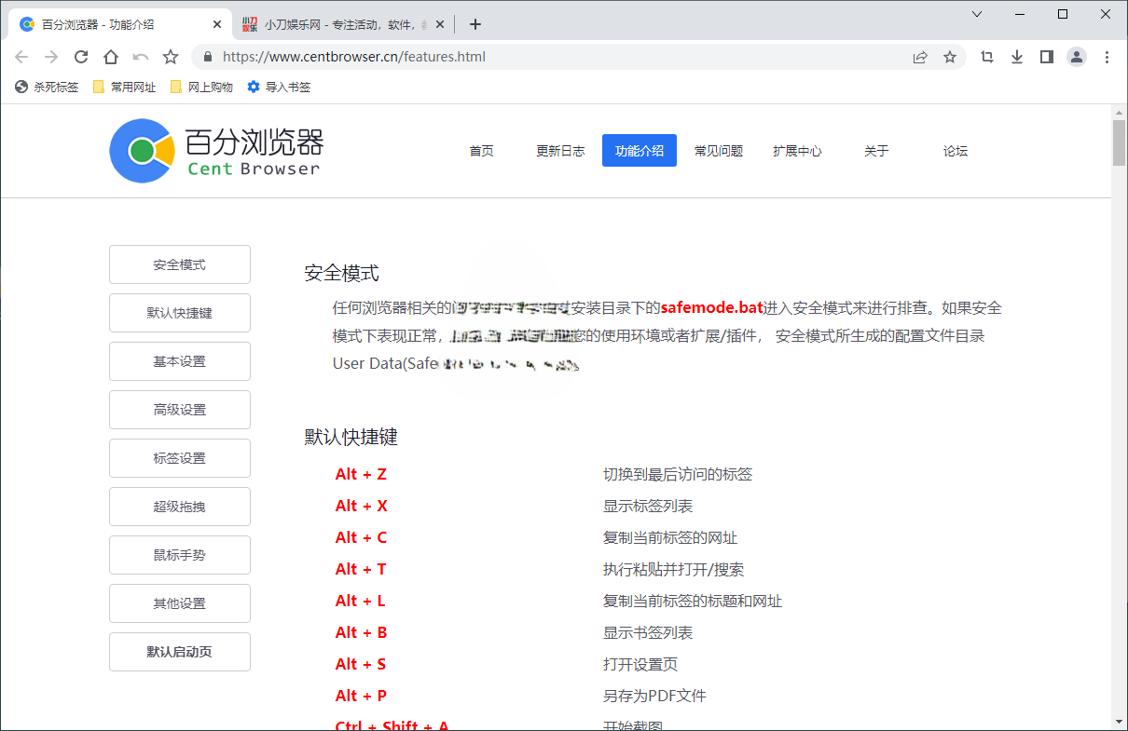Open 常见问题 in site navigation
The image size is (1128, 731).
[x=719, y=151]
